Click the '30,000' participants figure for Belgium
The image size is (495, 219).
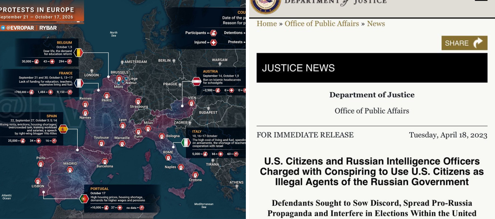(x=27, y=61)
